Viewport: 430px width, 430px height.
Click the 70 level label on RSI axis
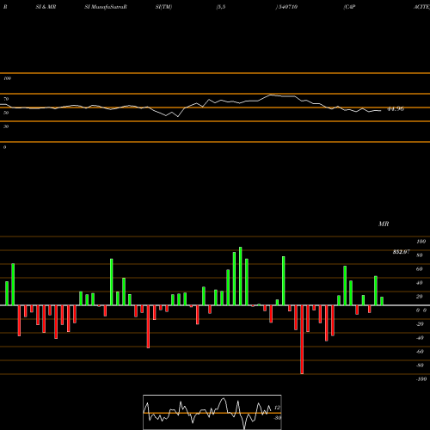tap(6, 99)
